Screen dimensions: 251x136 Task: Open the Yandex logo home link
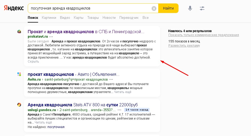[x=14, y=8]
